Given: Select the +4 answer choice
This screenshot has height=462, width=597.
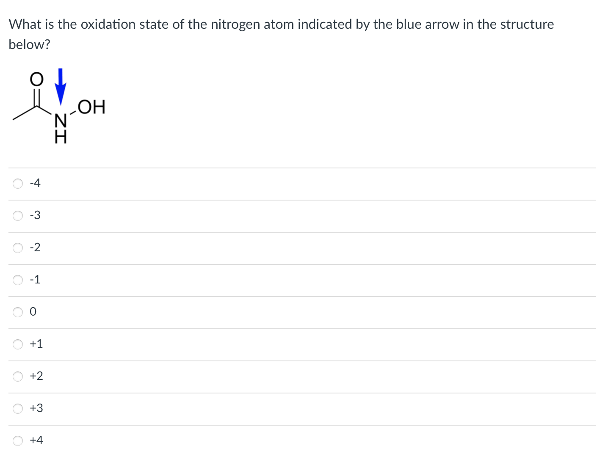Looking at the screenshot, I should (18, 440).
